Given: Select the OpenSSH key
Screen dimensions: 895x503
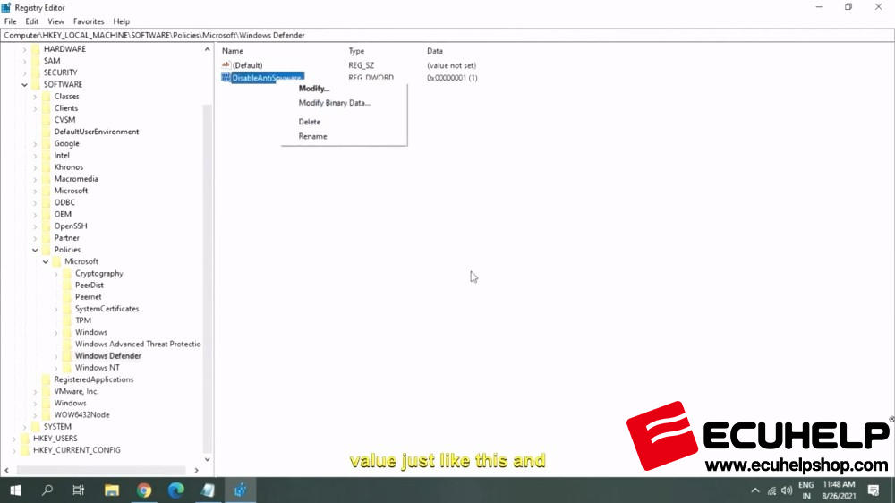Looking at the screenshot, I should click(x=70, y=226).
